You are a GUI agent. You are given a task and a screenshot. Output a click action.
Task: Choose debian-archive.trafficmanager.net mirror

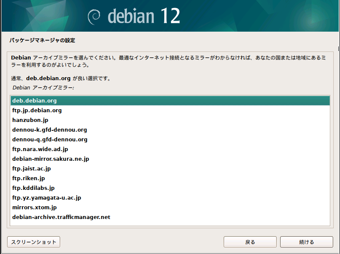(x=170, y=217)
